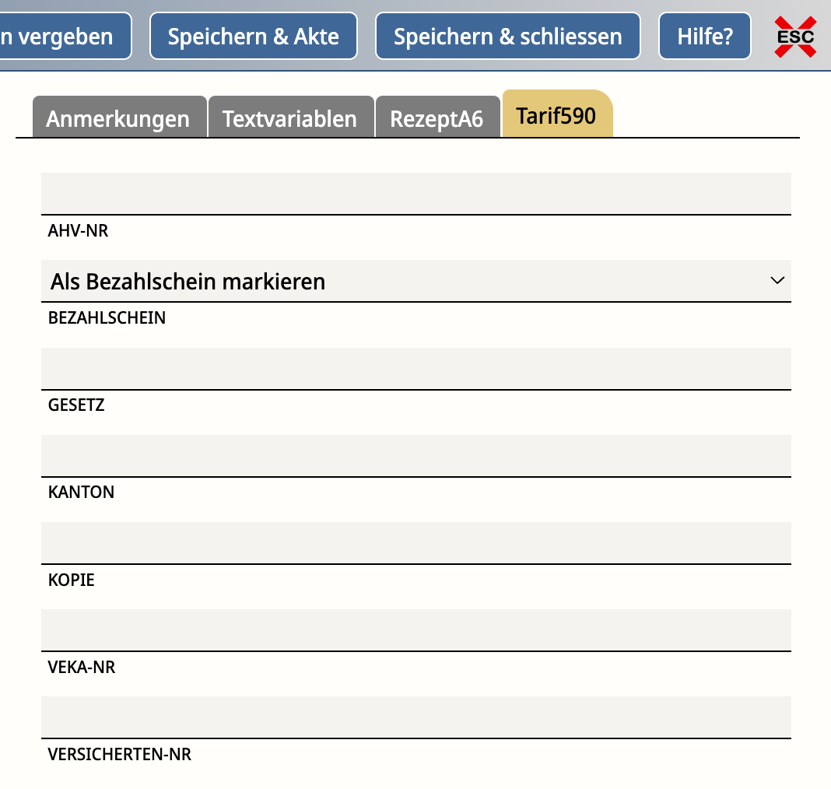The image size is (831, 789).
Task: Click the red ESC close icon
Action: (x=795, y=37)
